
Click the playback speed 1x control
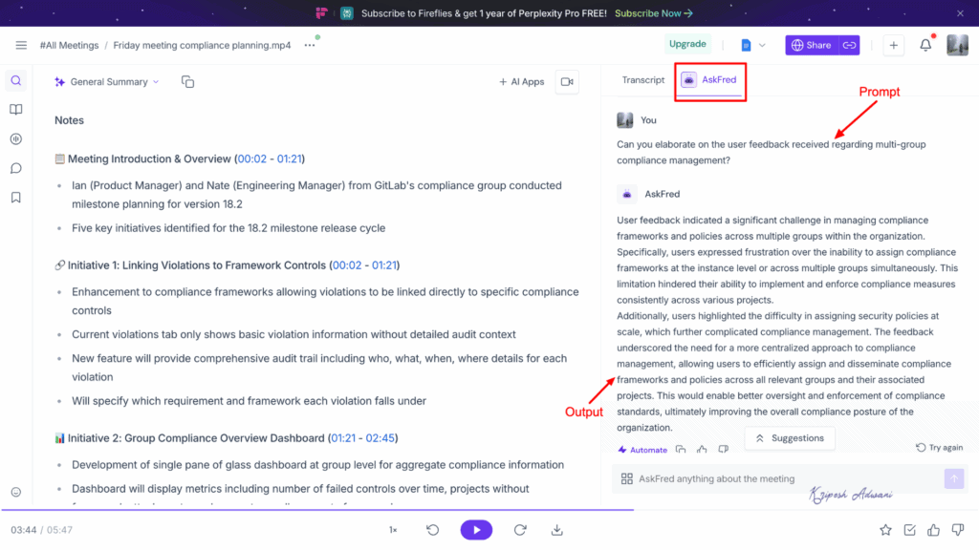(392, 529)
